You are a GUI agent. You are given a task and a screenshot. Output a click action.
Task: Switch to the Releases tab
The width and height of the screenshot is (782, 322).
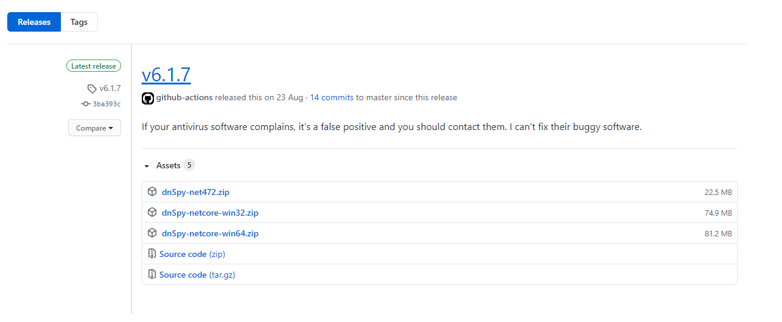34,22
